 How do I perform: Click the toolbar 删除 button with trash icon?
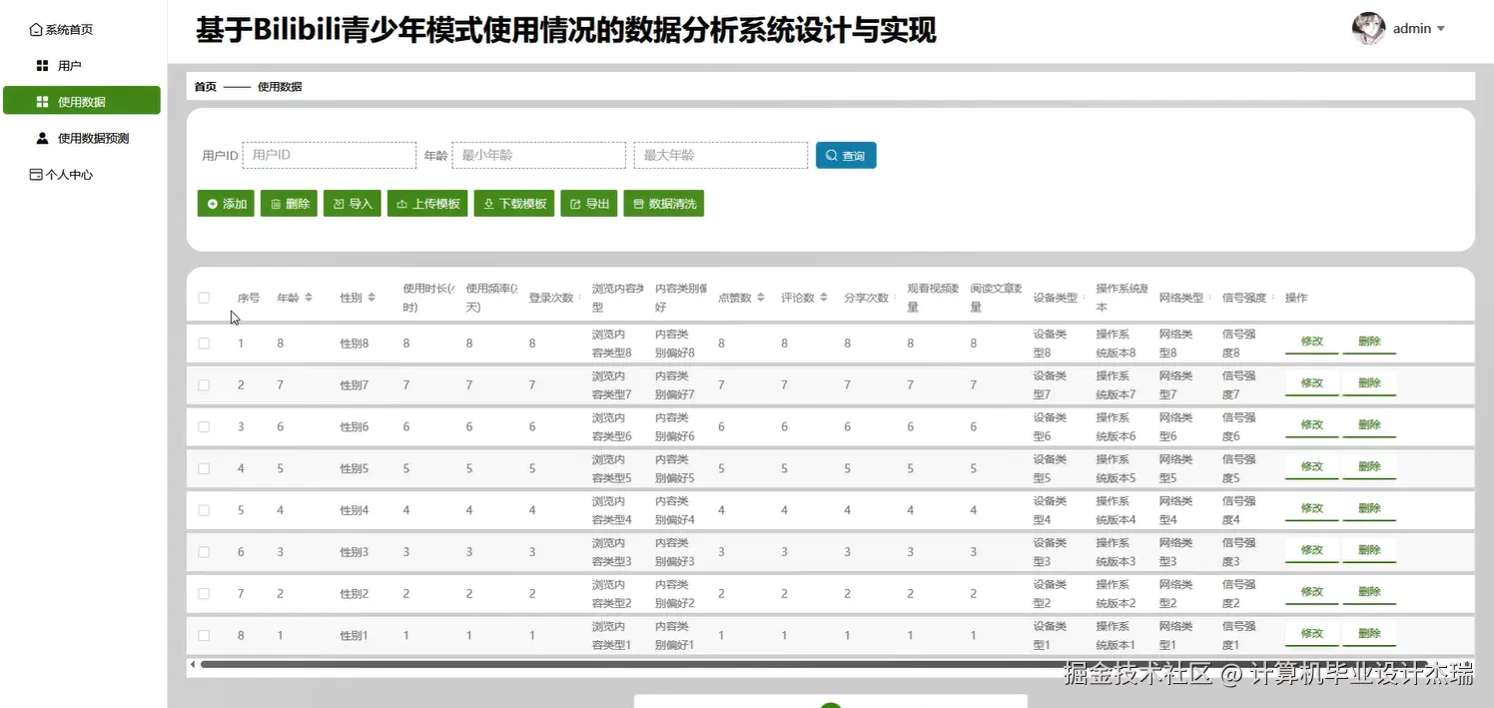(290, 204)
